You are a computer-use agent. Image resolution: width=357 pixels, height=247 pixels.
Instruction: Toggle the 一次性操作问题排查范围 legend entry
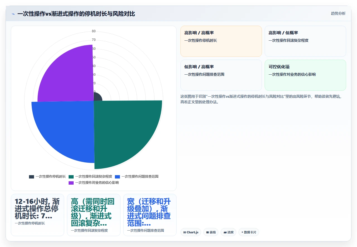point(137,177)
